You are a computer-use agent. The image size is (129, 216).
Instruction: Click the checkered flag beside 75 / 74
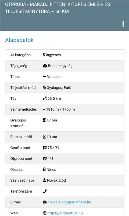click(x=45, y=148)
